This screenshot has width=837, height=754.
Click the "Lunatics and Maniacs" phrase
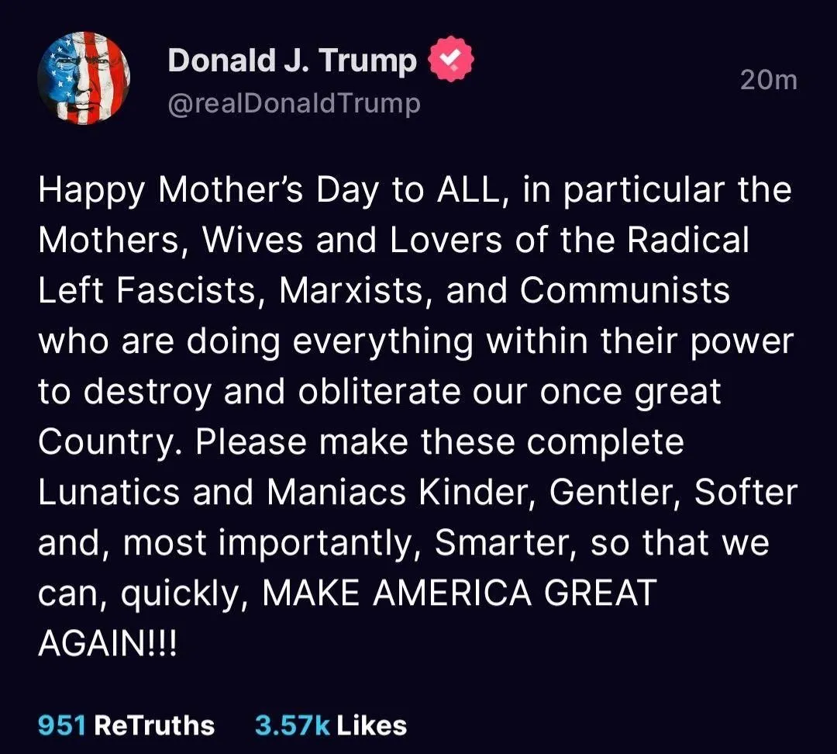tap(222, 493)
